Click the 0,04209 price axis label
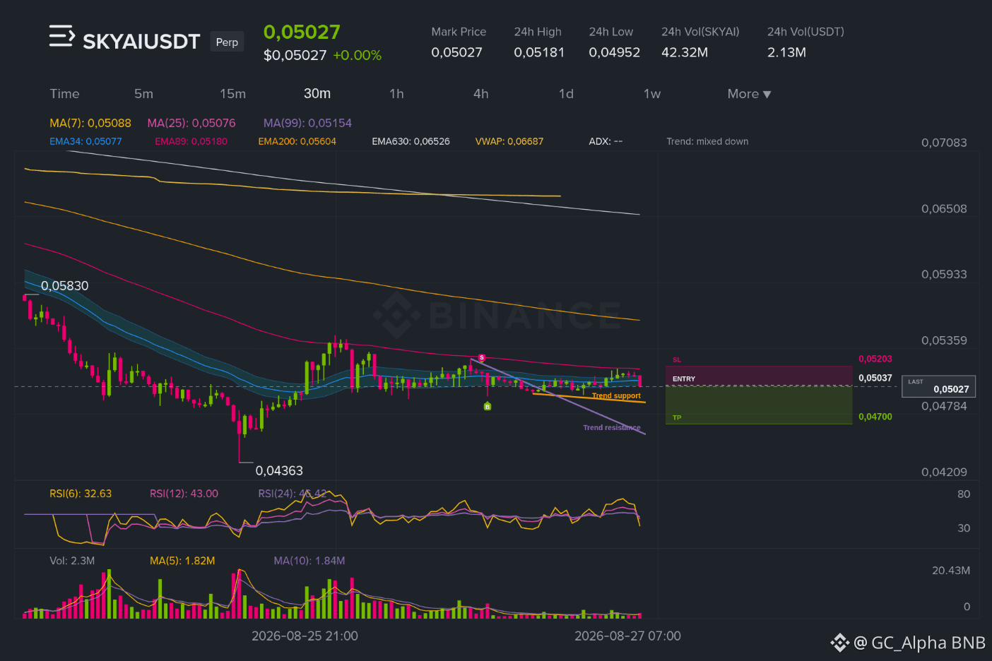Image resolution: width=992 pixels, height=661 pixels. (944, 472)
